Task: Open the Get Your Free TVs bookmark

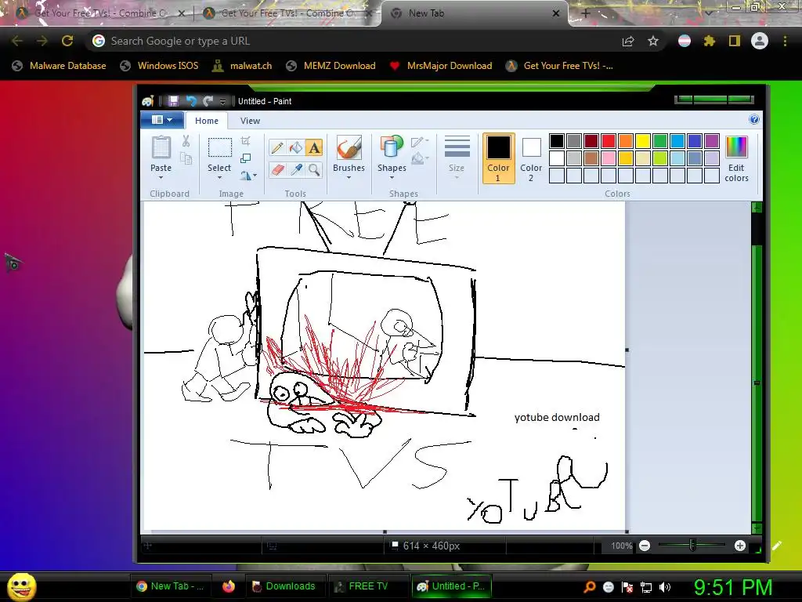Action: pyautogui.click(x=559, y=66)
